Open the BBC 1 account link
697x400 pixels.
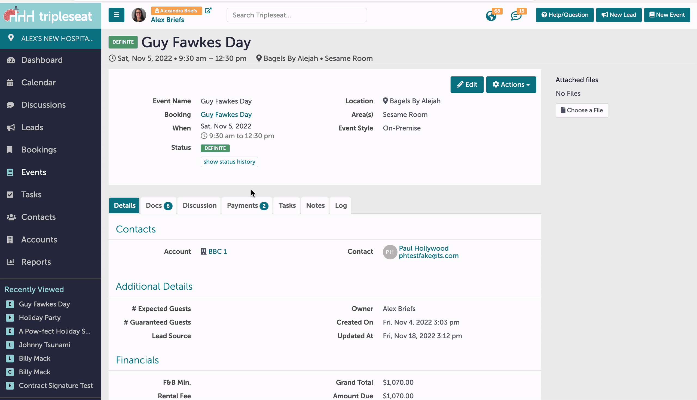pos(218,251)
